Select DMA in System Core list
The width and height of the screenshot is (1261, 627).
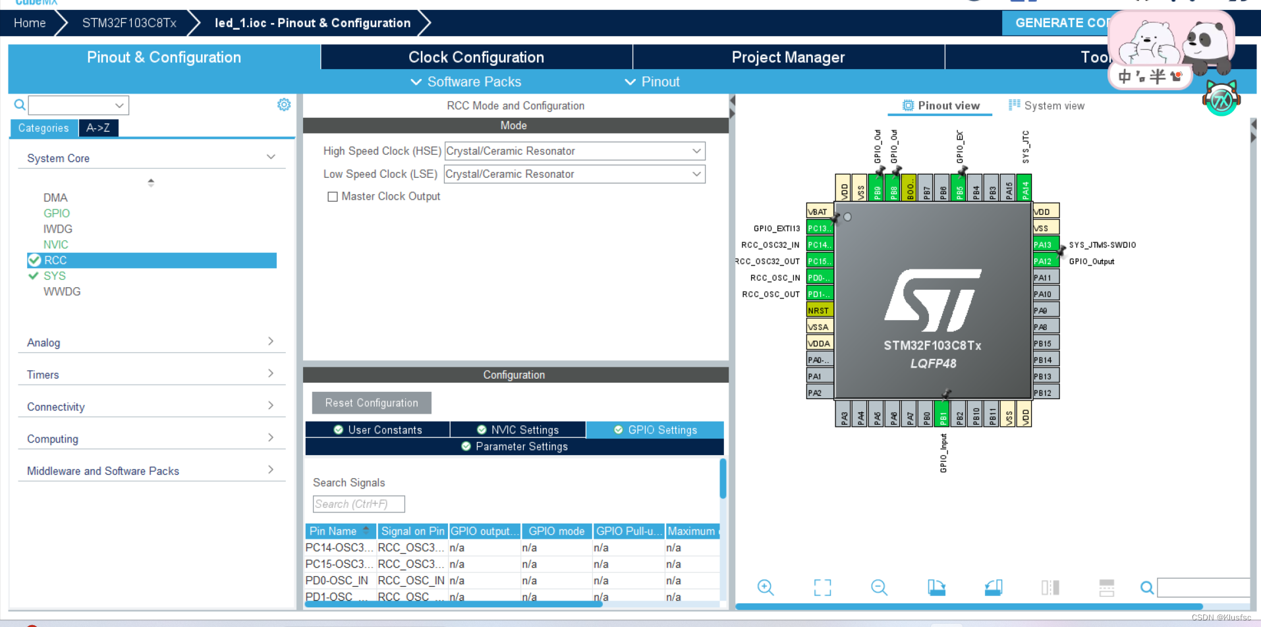click(x=55, y=198)
